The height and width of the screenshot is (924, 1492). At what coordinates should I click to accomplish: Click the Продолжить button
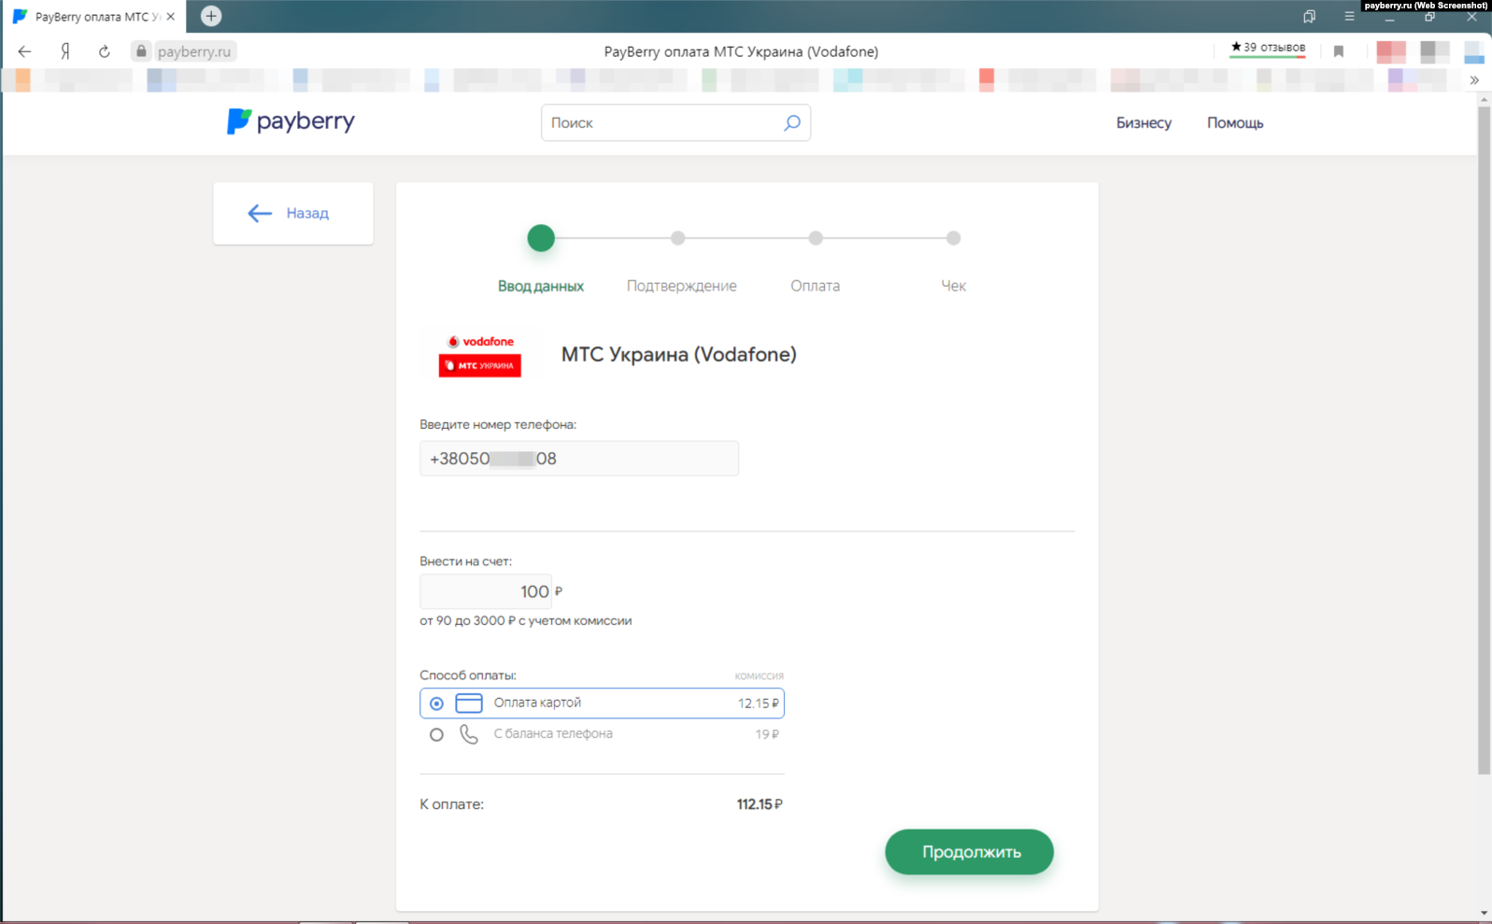(x=970, y=852)
